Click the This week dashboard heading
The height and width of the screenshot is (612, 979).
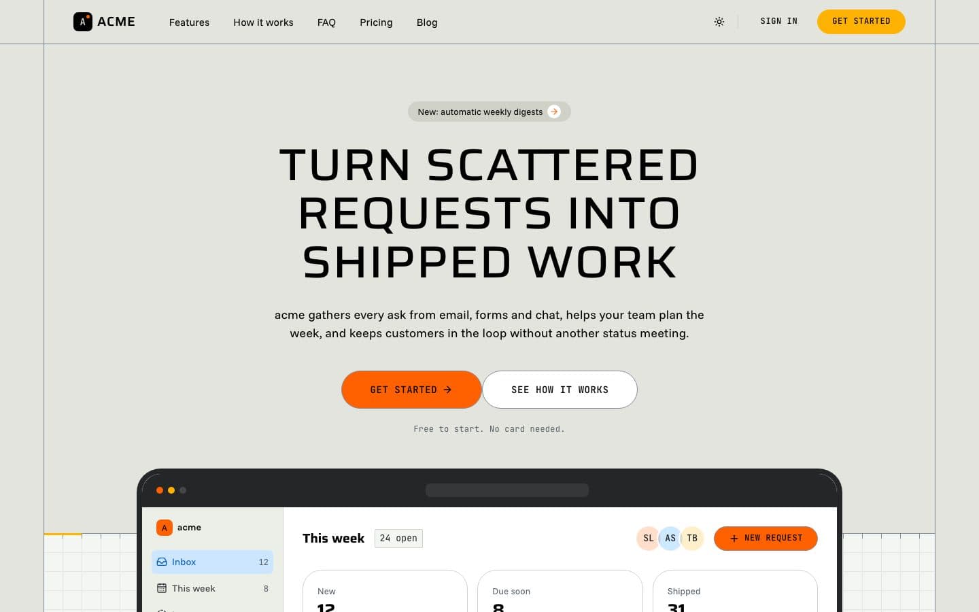[x=333, y=538]
